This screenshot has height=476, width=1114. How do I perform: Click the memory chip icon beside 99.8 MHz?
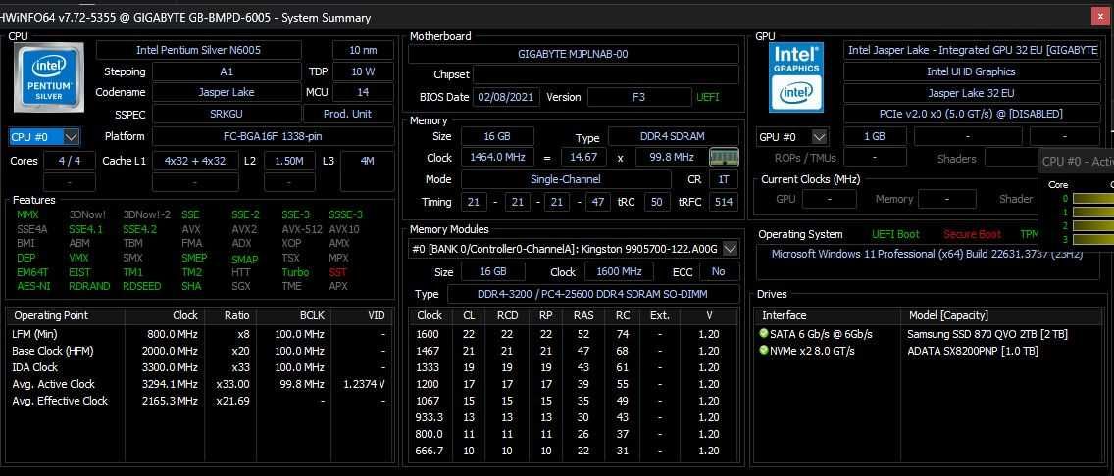pyautogui.click(x=724, y=158)
